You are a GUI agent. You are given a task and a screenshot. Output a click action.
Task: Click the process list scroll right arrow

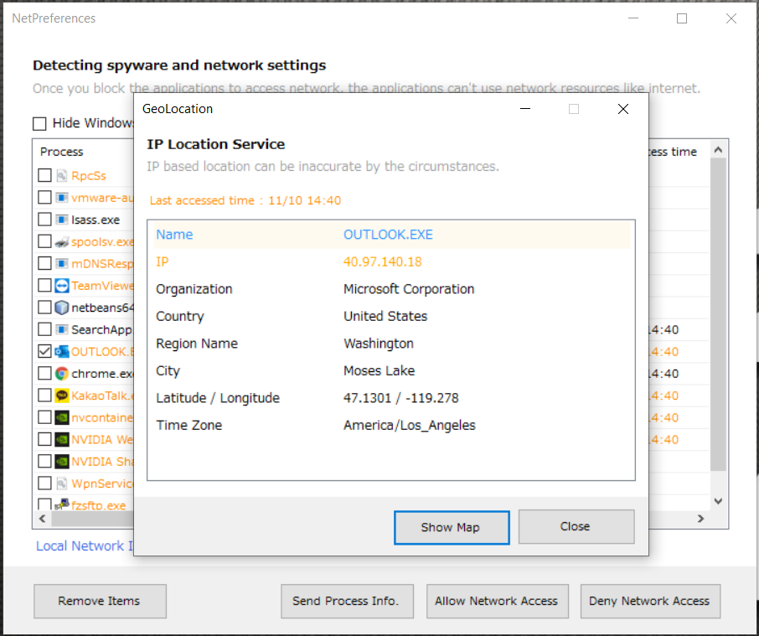(700, 519)
